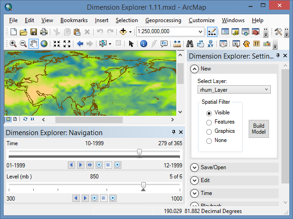Viewport: 293px width, 219px height.
Task: Open Select Features tool dropdown arrow
Action: click(110, 44)
